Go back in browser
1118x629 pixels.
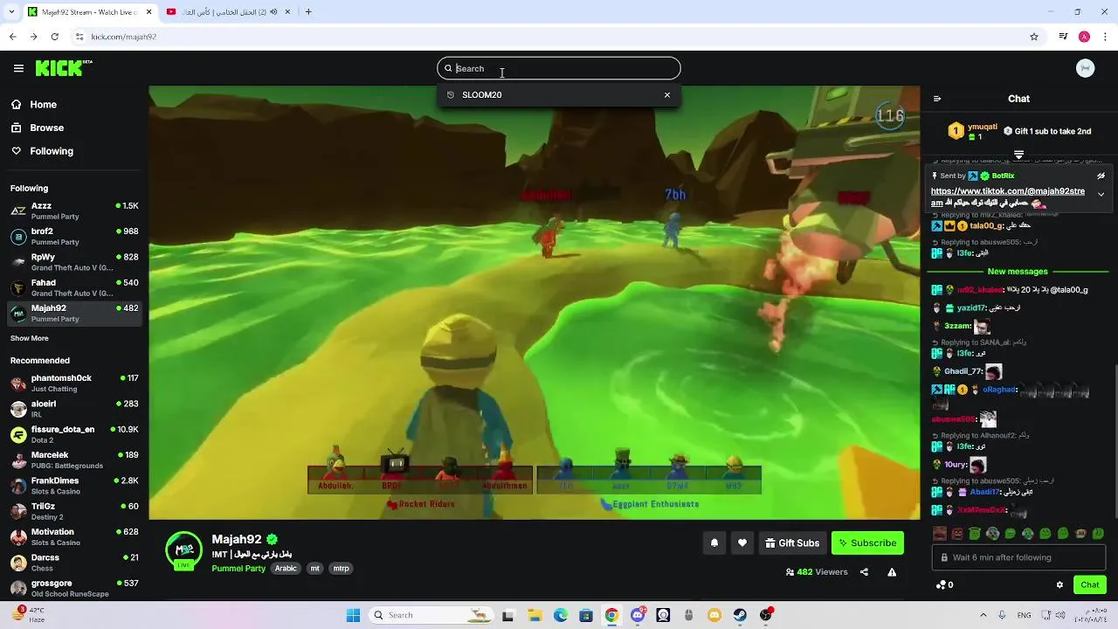pyautogui.click(x=12, y=37)
